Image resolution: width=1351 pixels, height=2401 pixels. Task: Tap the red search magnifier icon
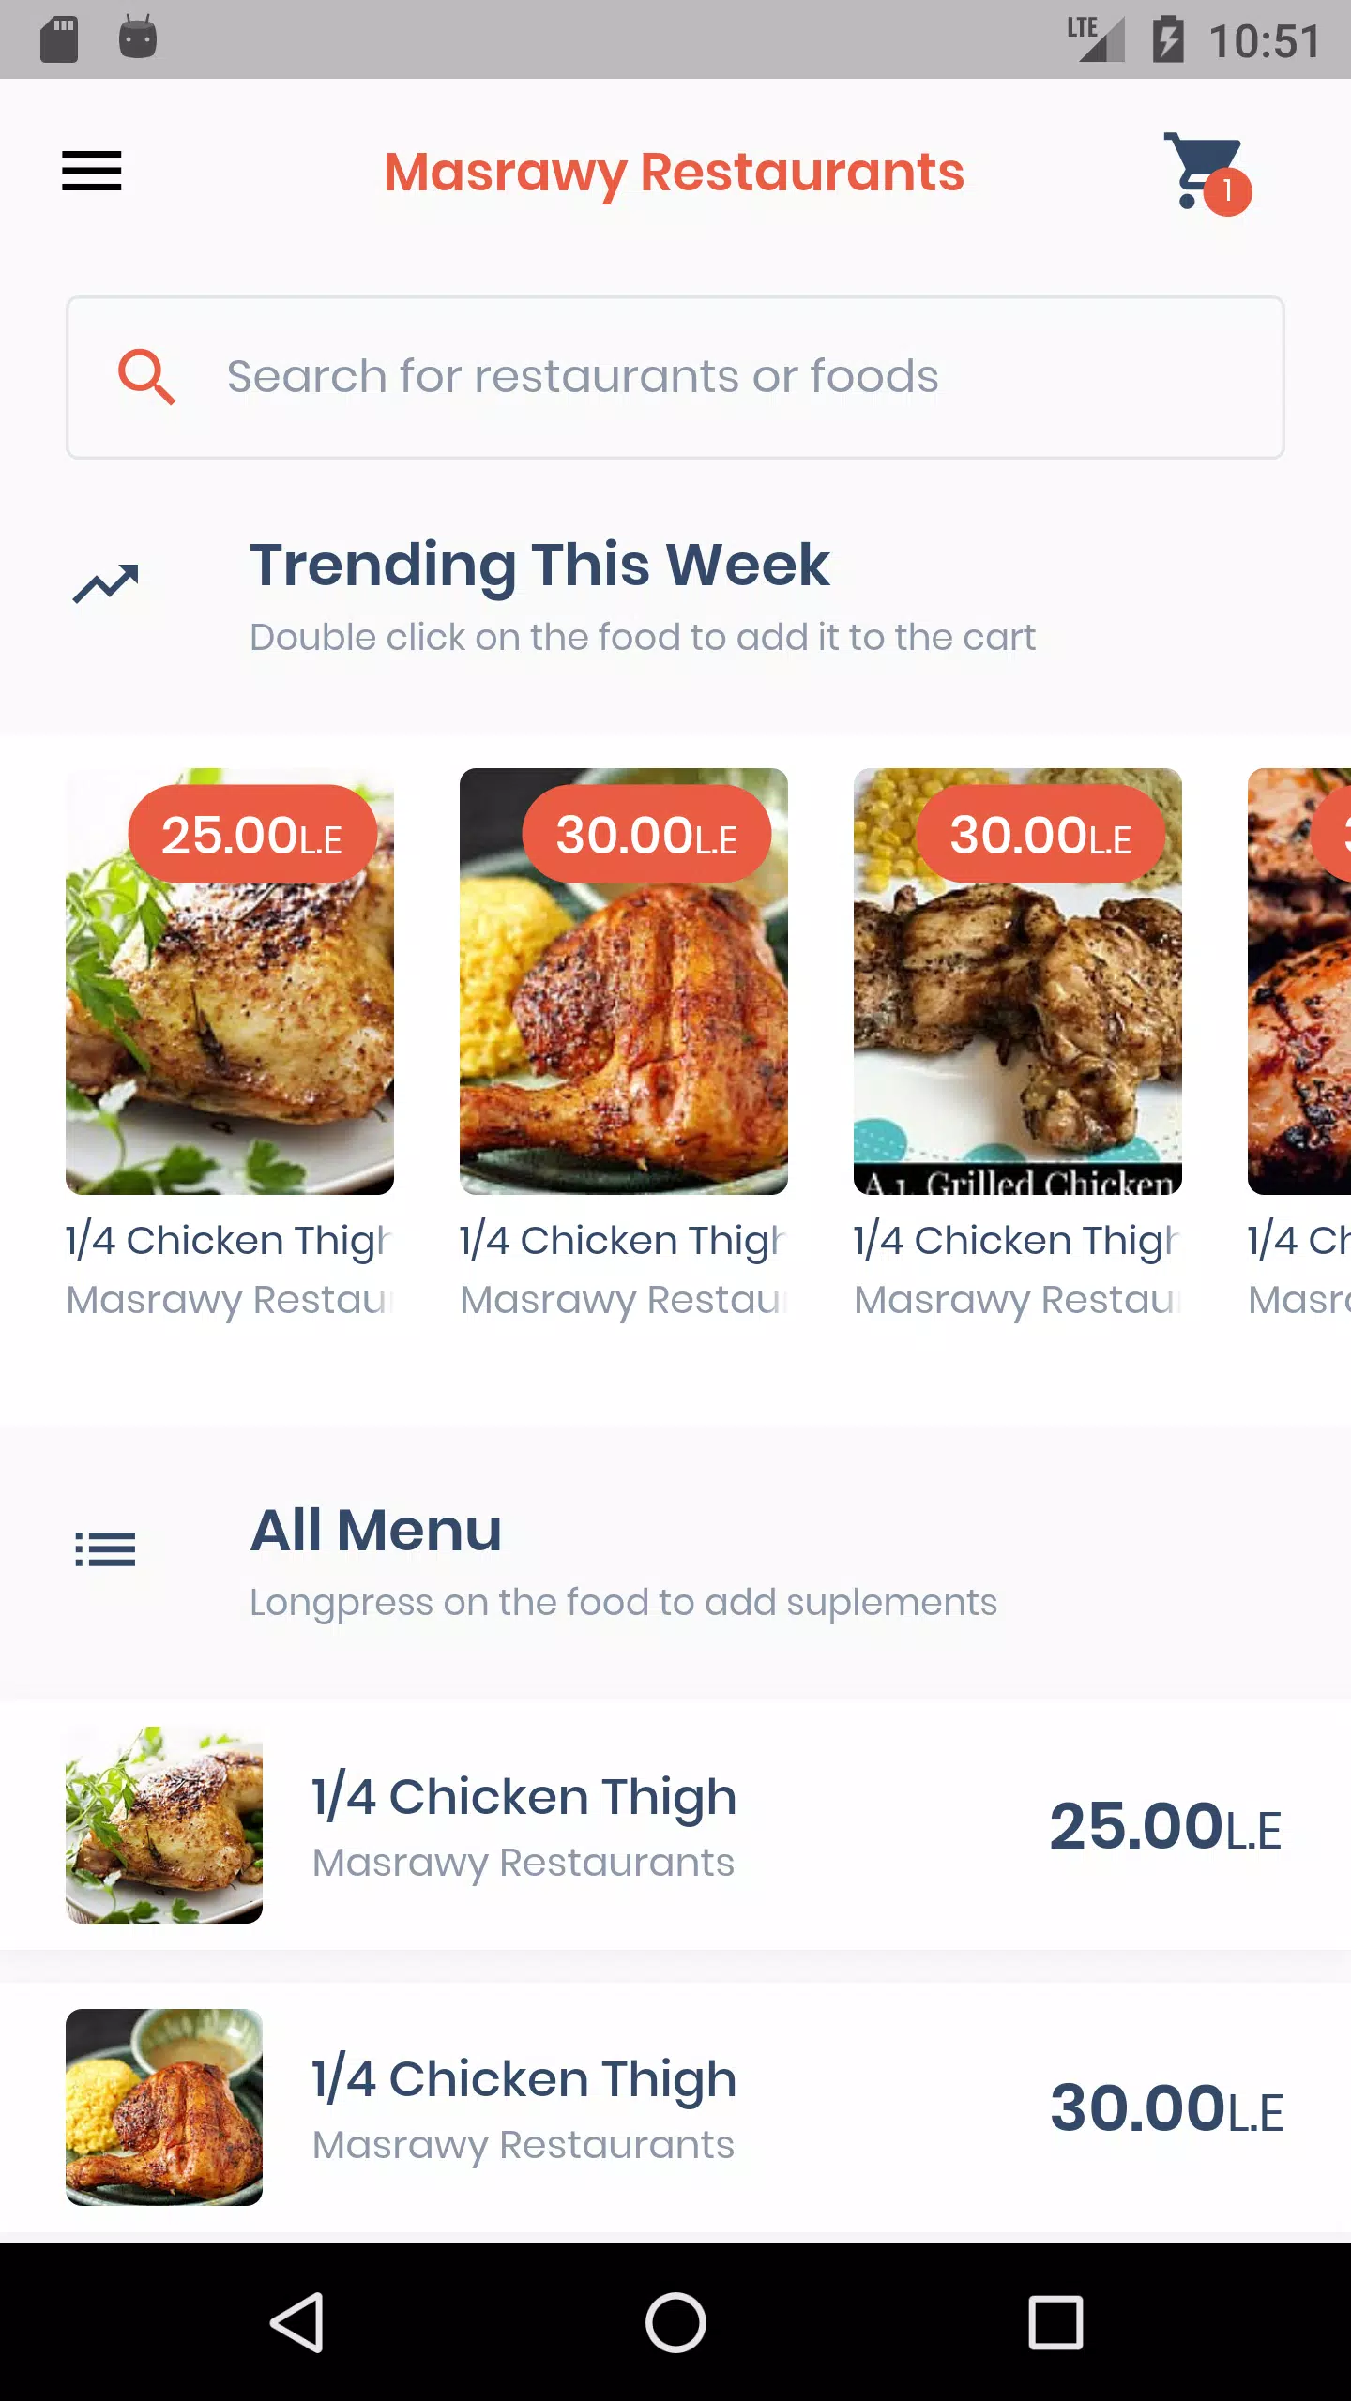(146, 377)
